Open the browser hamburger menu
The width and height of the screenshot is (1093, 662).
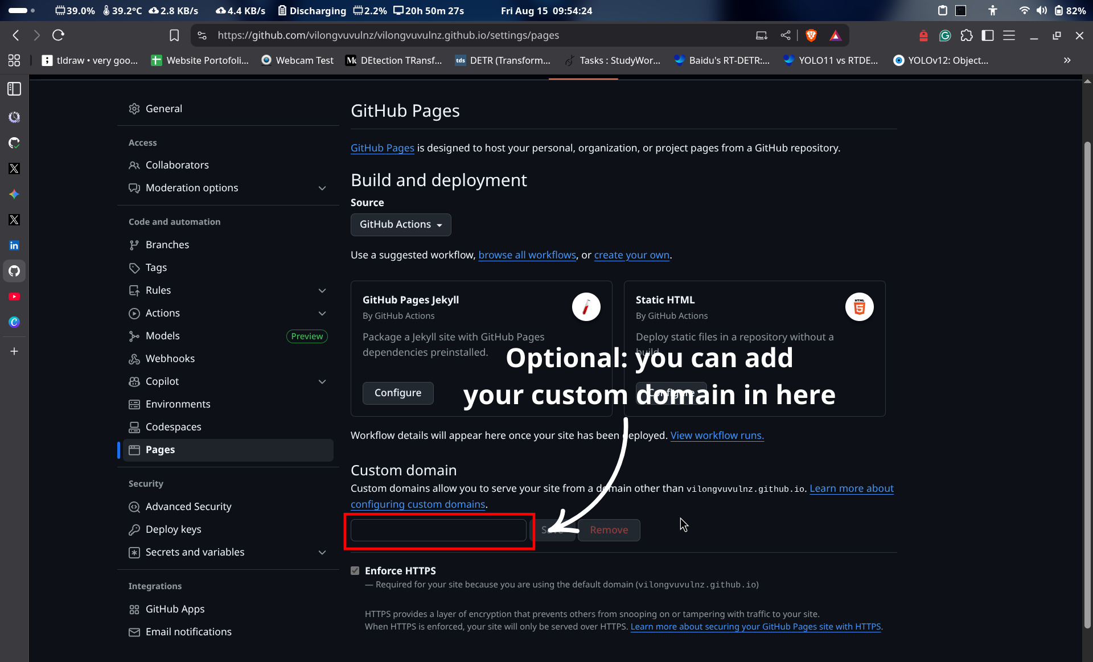tap(1009, 35)
